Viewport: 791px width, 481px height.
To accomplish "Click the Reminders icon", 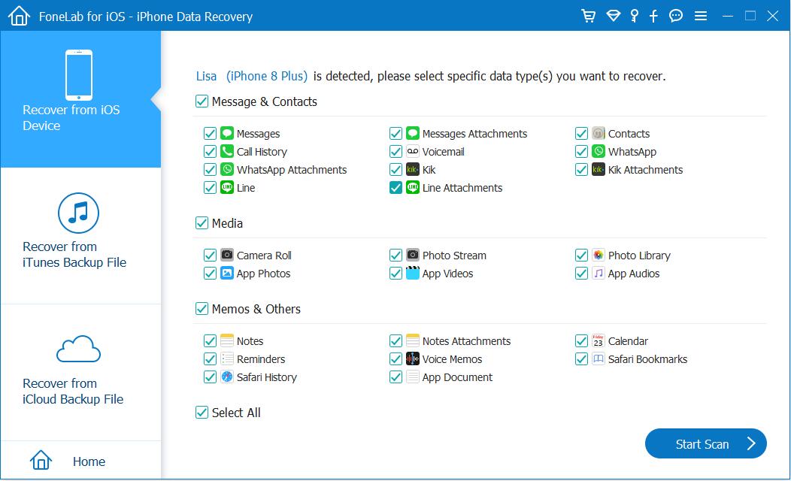I will (x=227, y=359).
